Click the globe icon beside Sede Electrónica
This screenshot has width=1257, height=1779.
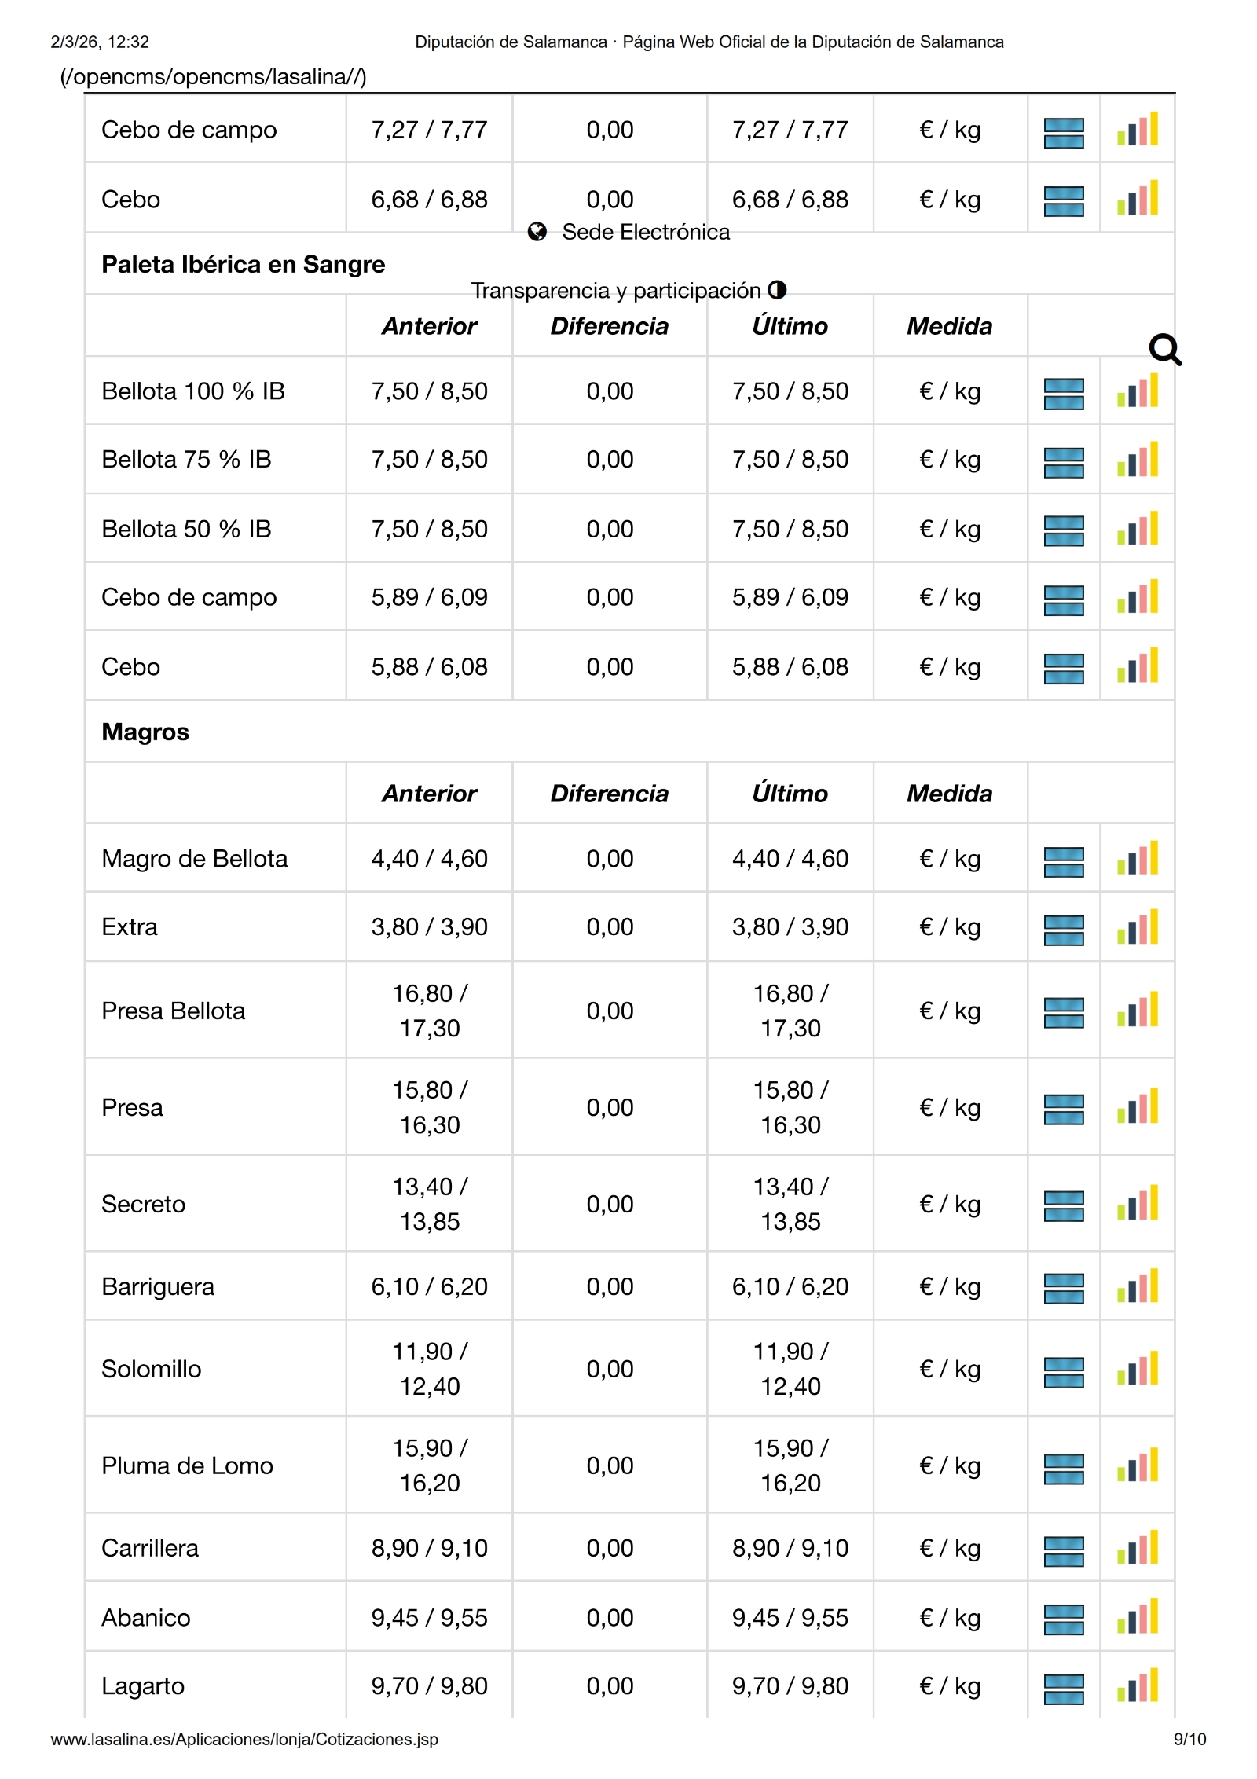pos(537,232)
